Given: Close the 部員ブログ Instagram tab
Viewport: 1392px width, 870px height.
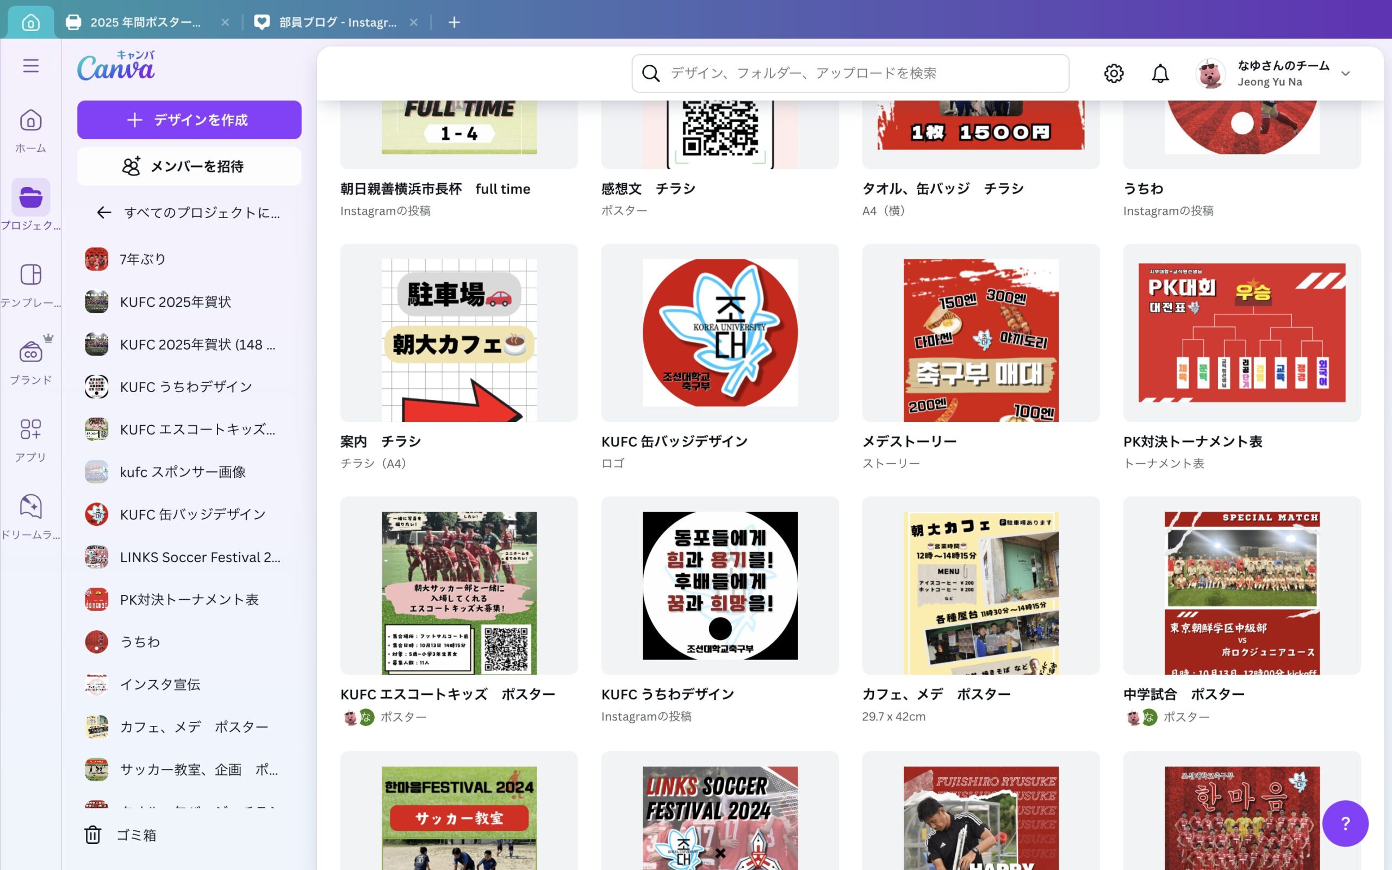Looking at the screenshot, I should 414,22.
